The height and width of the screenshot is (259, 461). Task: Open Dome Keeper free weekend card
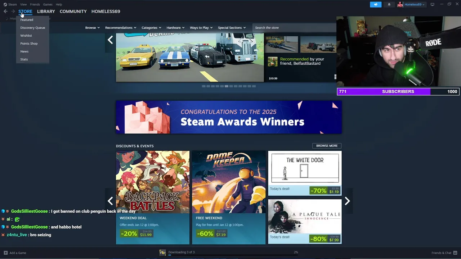pos(229,197)
